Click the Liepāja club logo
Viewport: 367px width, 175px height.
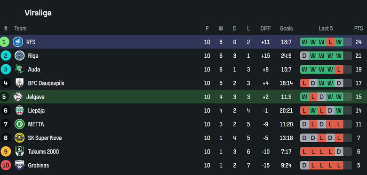(19, 110)
